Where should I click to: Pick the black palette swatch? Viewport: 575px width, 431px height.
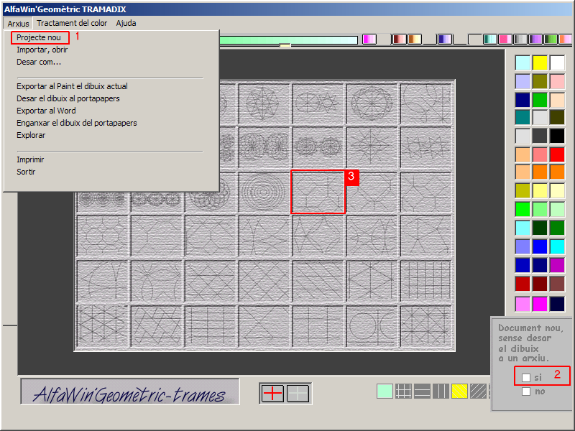[557, 136]
